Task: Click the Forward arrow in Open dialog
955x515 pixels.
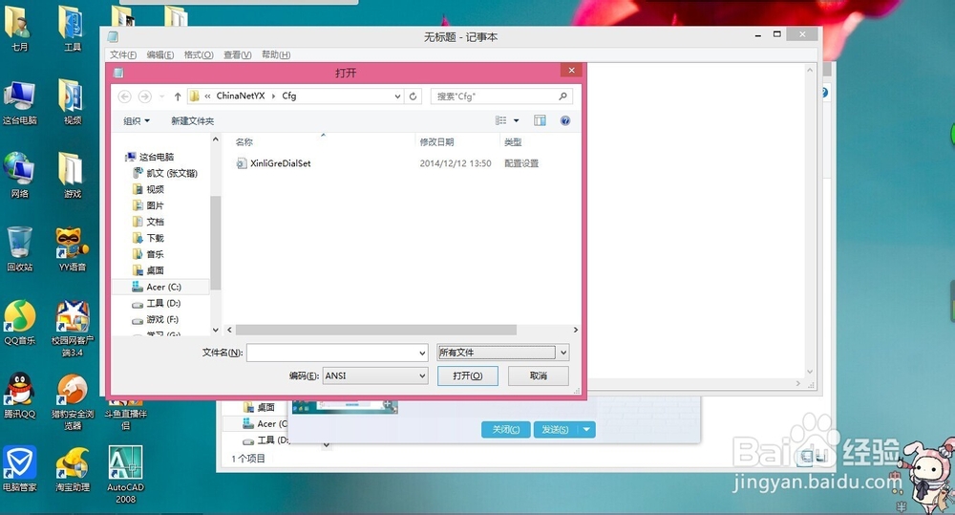Action: 145,97
